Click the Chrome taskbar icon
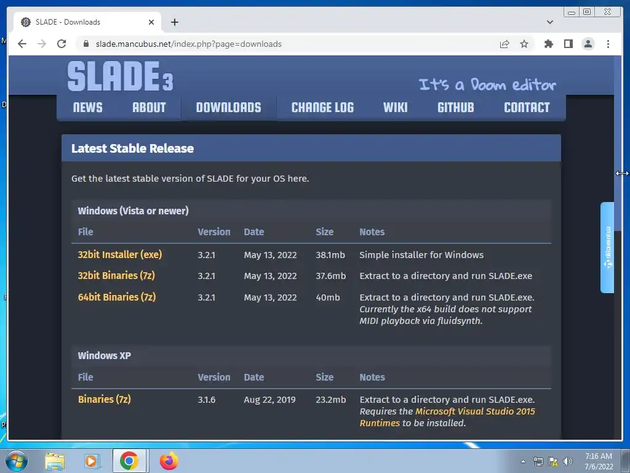This screenshot has width=630, height=473. [x=129, y=461]
